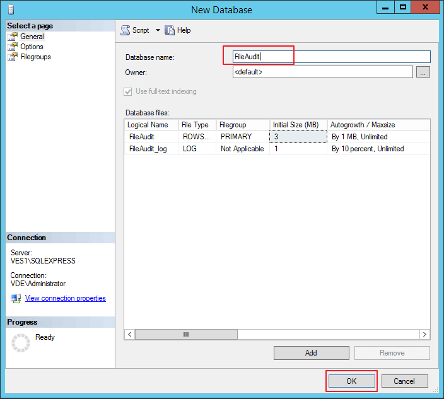Select the FileAudit_log logical name cell
444x399 pixels.
(148, 149)
